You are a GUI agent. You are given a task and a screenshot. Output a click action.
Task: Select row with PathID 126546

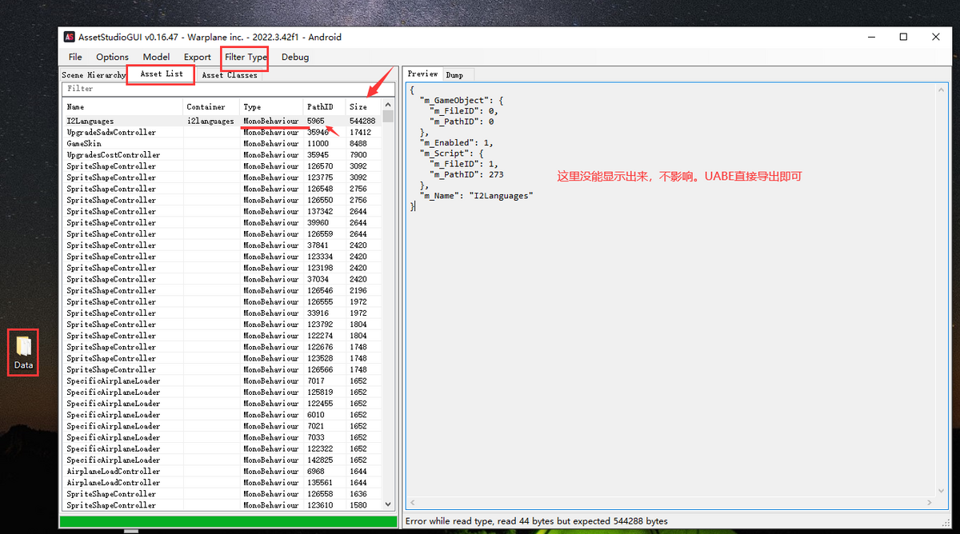tap(222, 290)
